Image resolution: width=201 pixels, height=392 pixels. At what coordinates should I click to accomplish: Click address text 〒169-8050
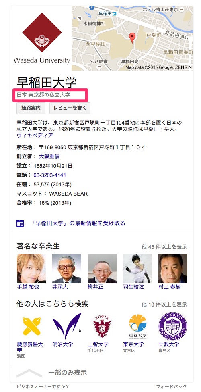click(53, 147)
